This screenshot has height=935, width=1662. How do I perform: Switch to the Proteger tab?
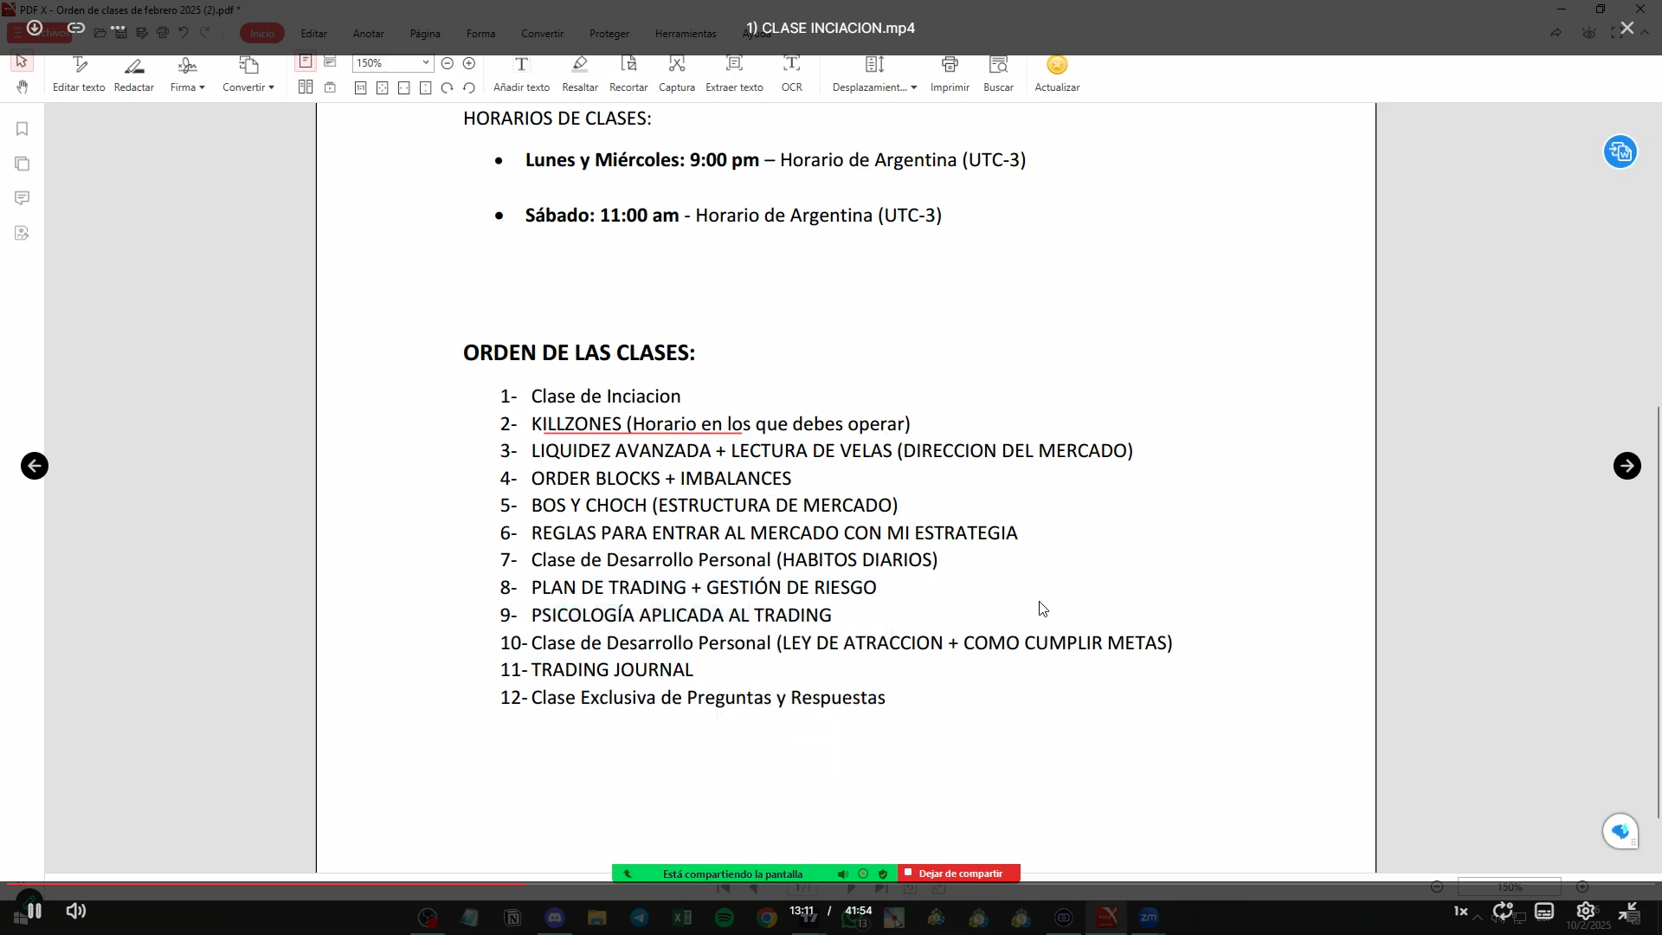coord(609,34)
